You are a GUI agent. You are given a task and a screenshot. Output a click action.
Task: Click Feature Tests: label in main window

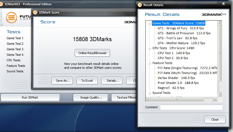16,66
